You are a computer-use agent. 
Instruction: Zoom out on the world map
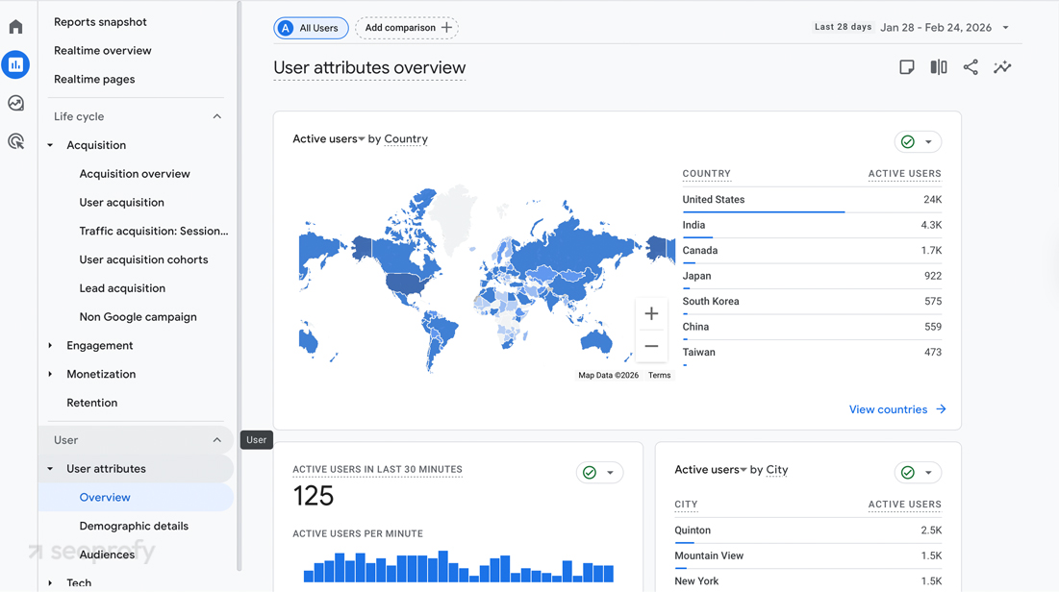[651, 346]
